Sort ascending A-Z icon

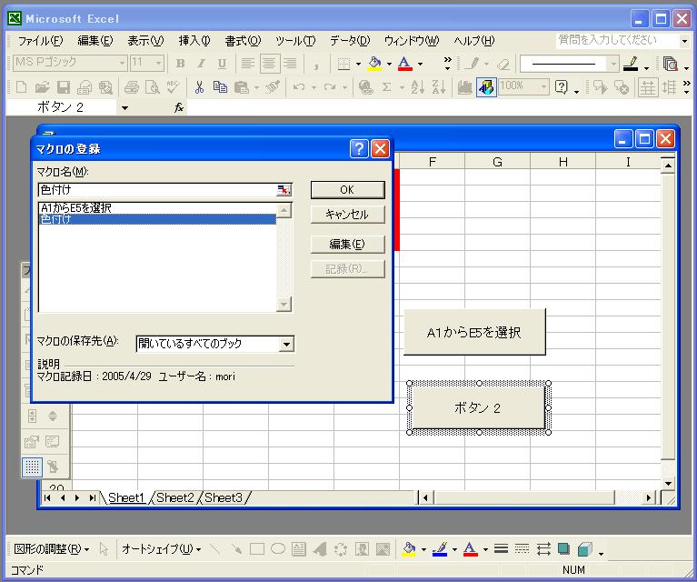[x=417, y=86]
